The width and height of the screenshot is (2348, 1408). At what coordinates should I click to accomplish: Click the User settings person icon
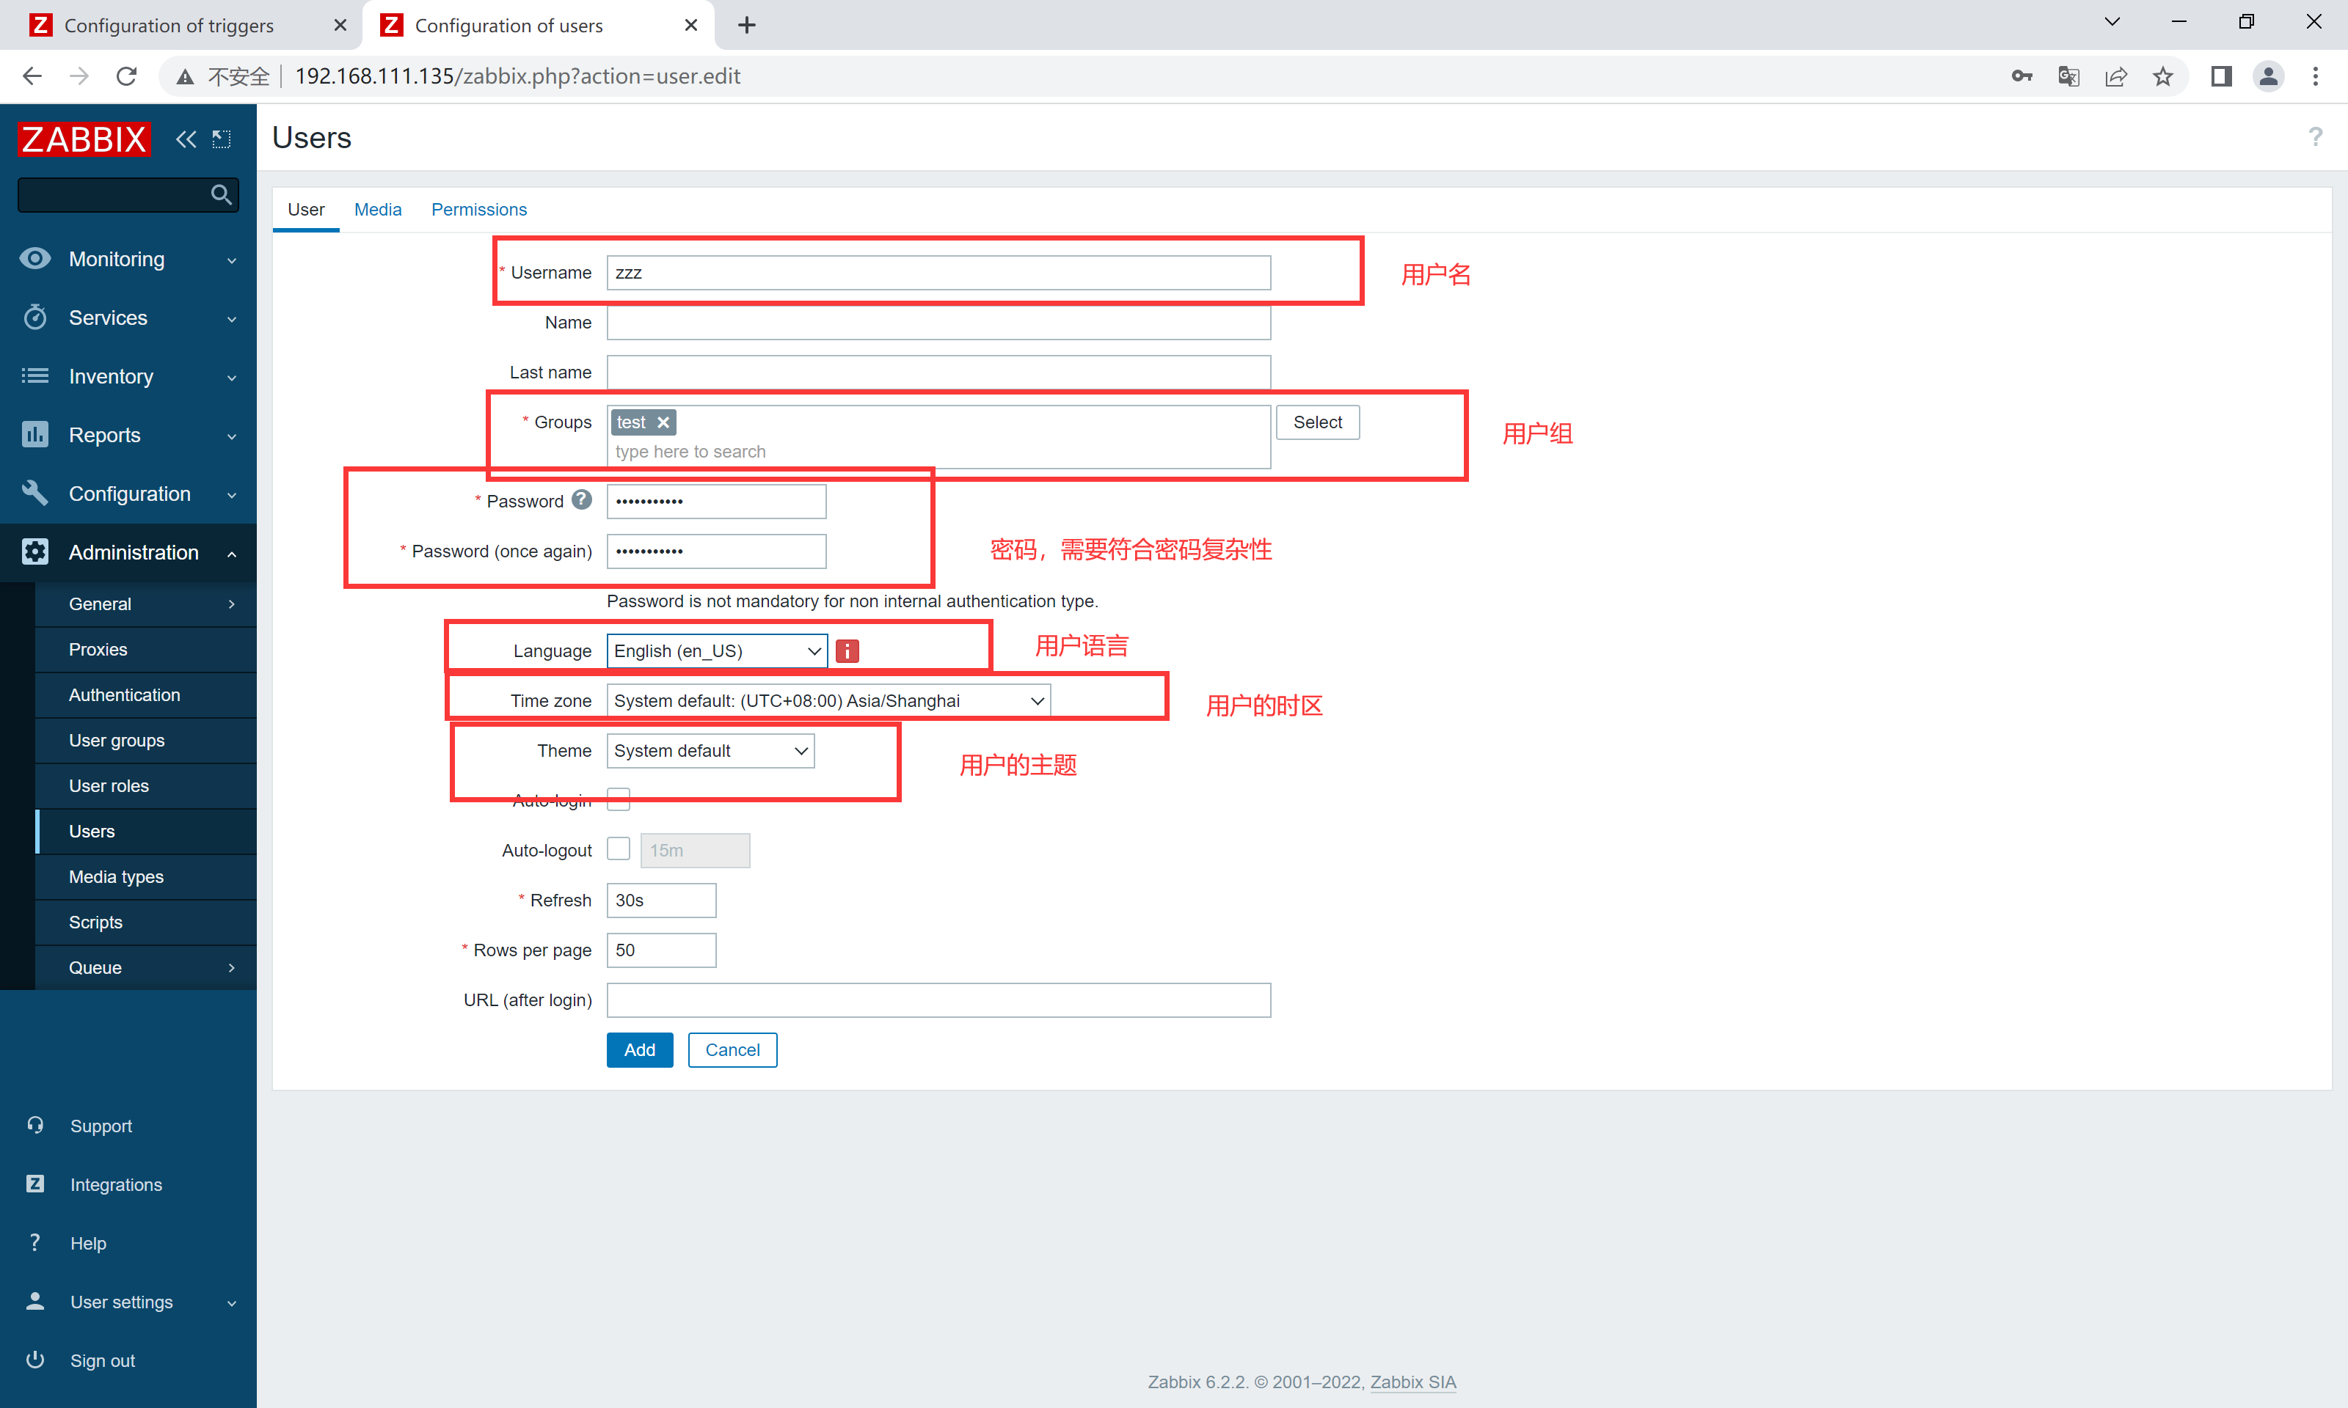pos(35,1302)
